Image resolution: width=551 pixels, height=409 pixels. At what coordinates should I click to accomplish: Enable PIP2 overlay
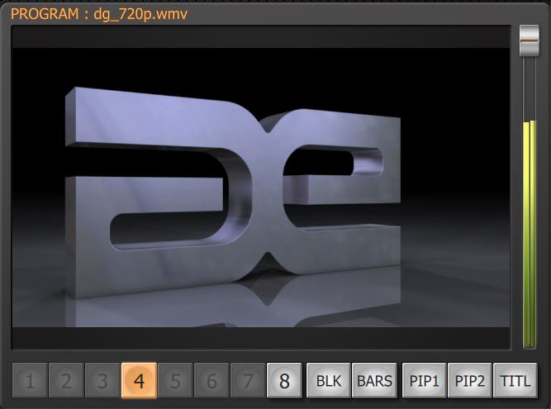[470, 381]
